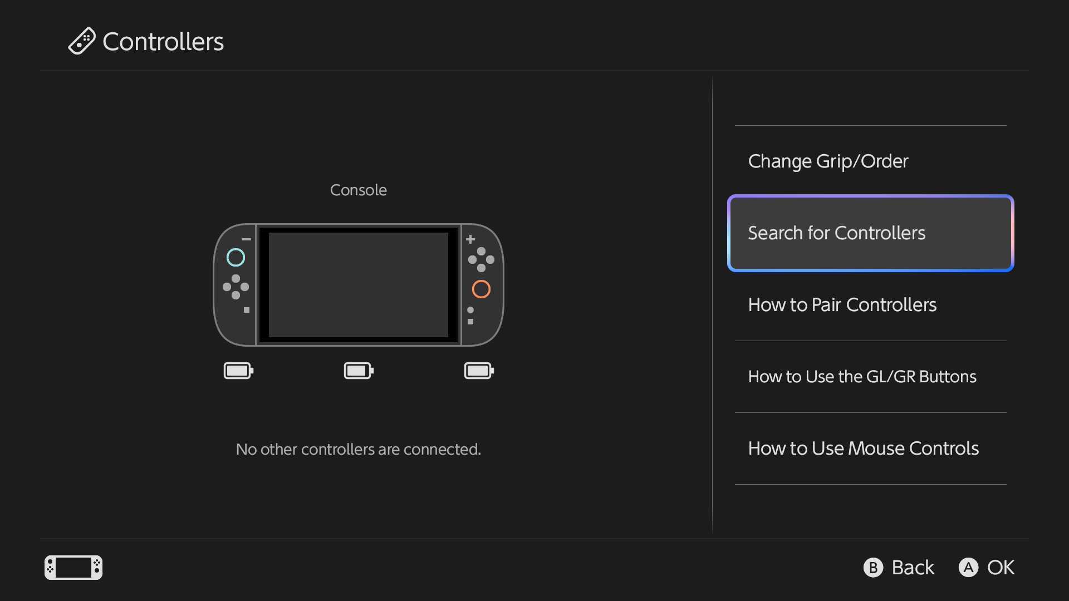Select Search for Controllers

click(870, 233)
